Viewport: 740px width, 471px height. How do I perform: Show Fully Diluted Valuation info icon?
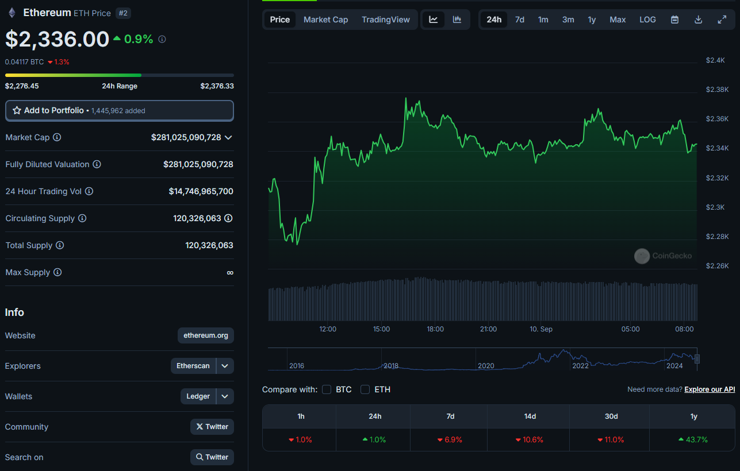tap(97, 164)
